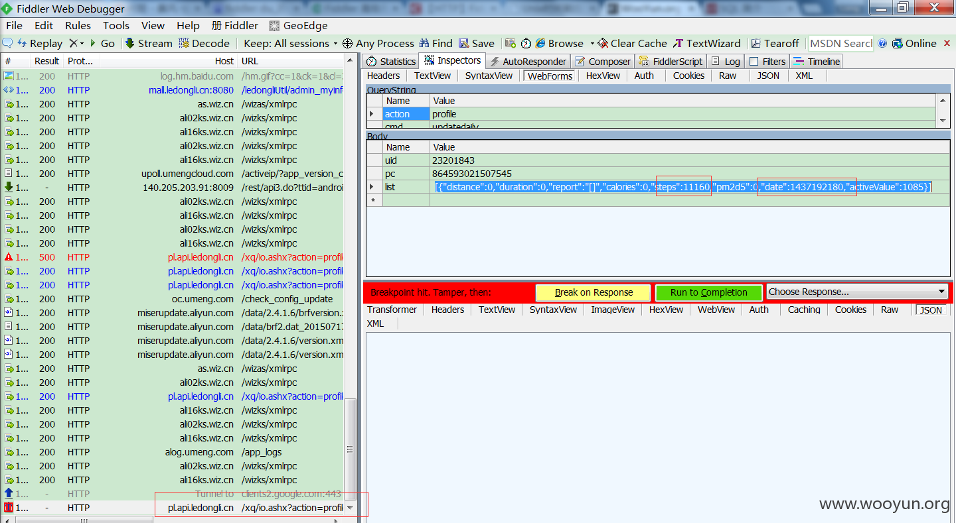Open the Browse dropdown arrow
Image resolution: width=956 pixels, height=523 pixels.
[x=592, y=44]
